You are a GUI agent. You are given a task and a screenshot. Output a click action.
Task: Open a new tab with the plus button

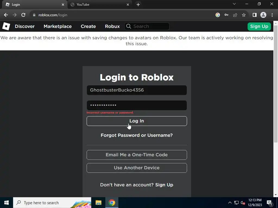point(138,5)
